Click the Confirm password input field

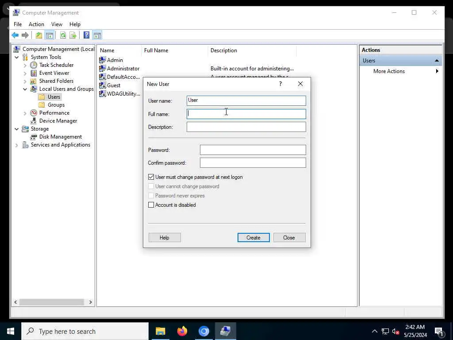tap(253, 163)
